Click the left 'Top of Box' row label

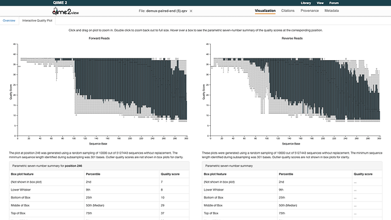pyautogui.click(x=18, y=213)
